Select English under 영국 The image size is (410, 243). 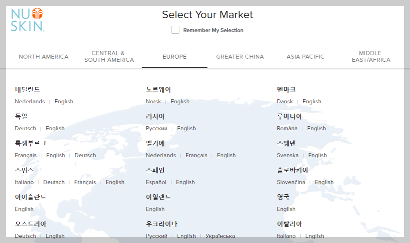pos(286,209)
